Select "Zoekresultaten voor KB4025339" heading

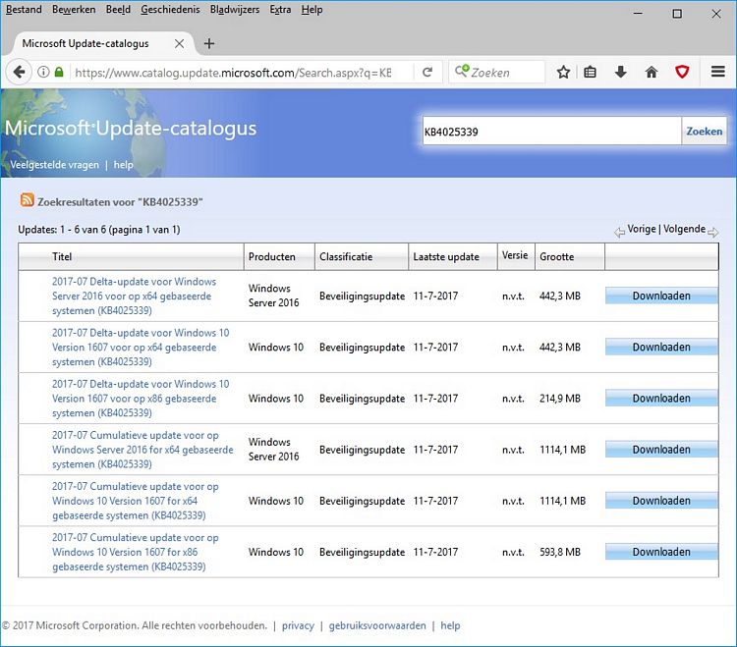(120, 202)
